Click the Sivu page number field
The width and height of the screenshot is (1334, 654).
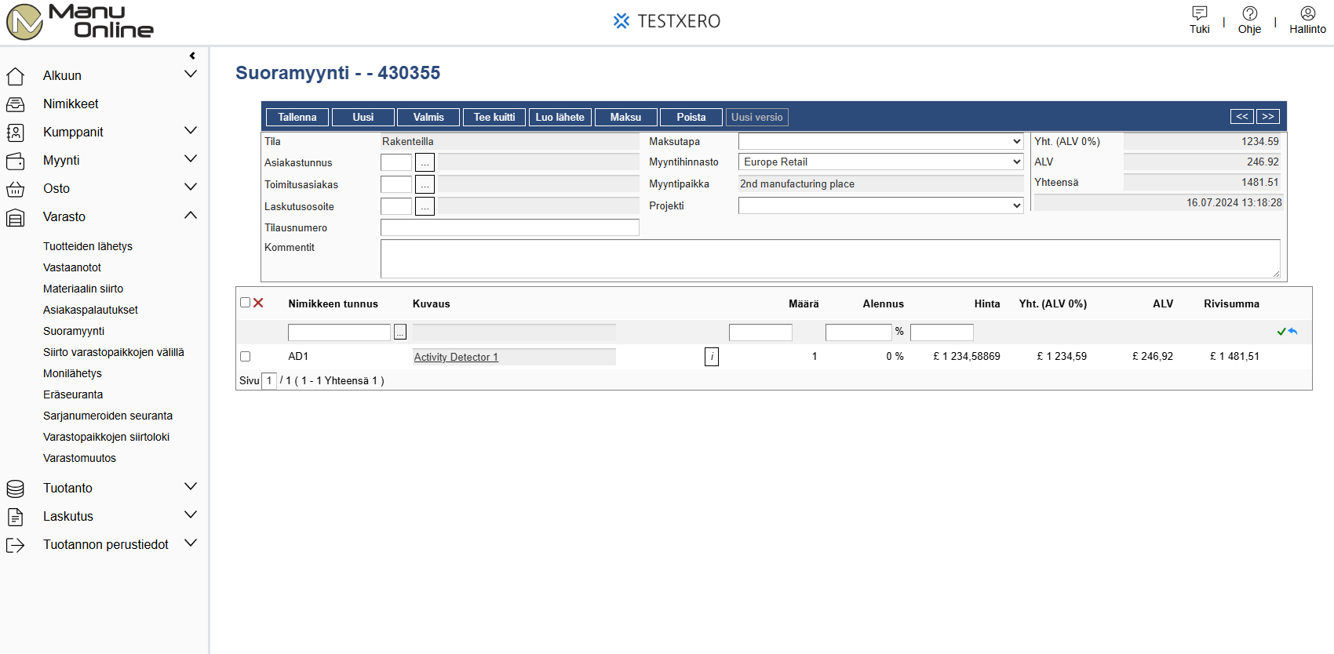click(x=269, y=380)
